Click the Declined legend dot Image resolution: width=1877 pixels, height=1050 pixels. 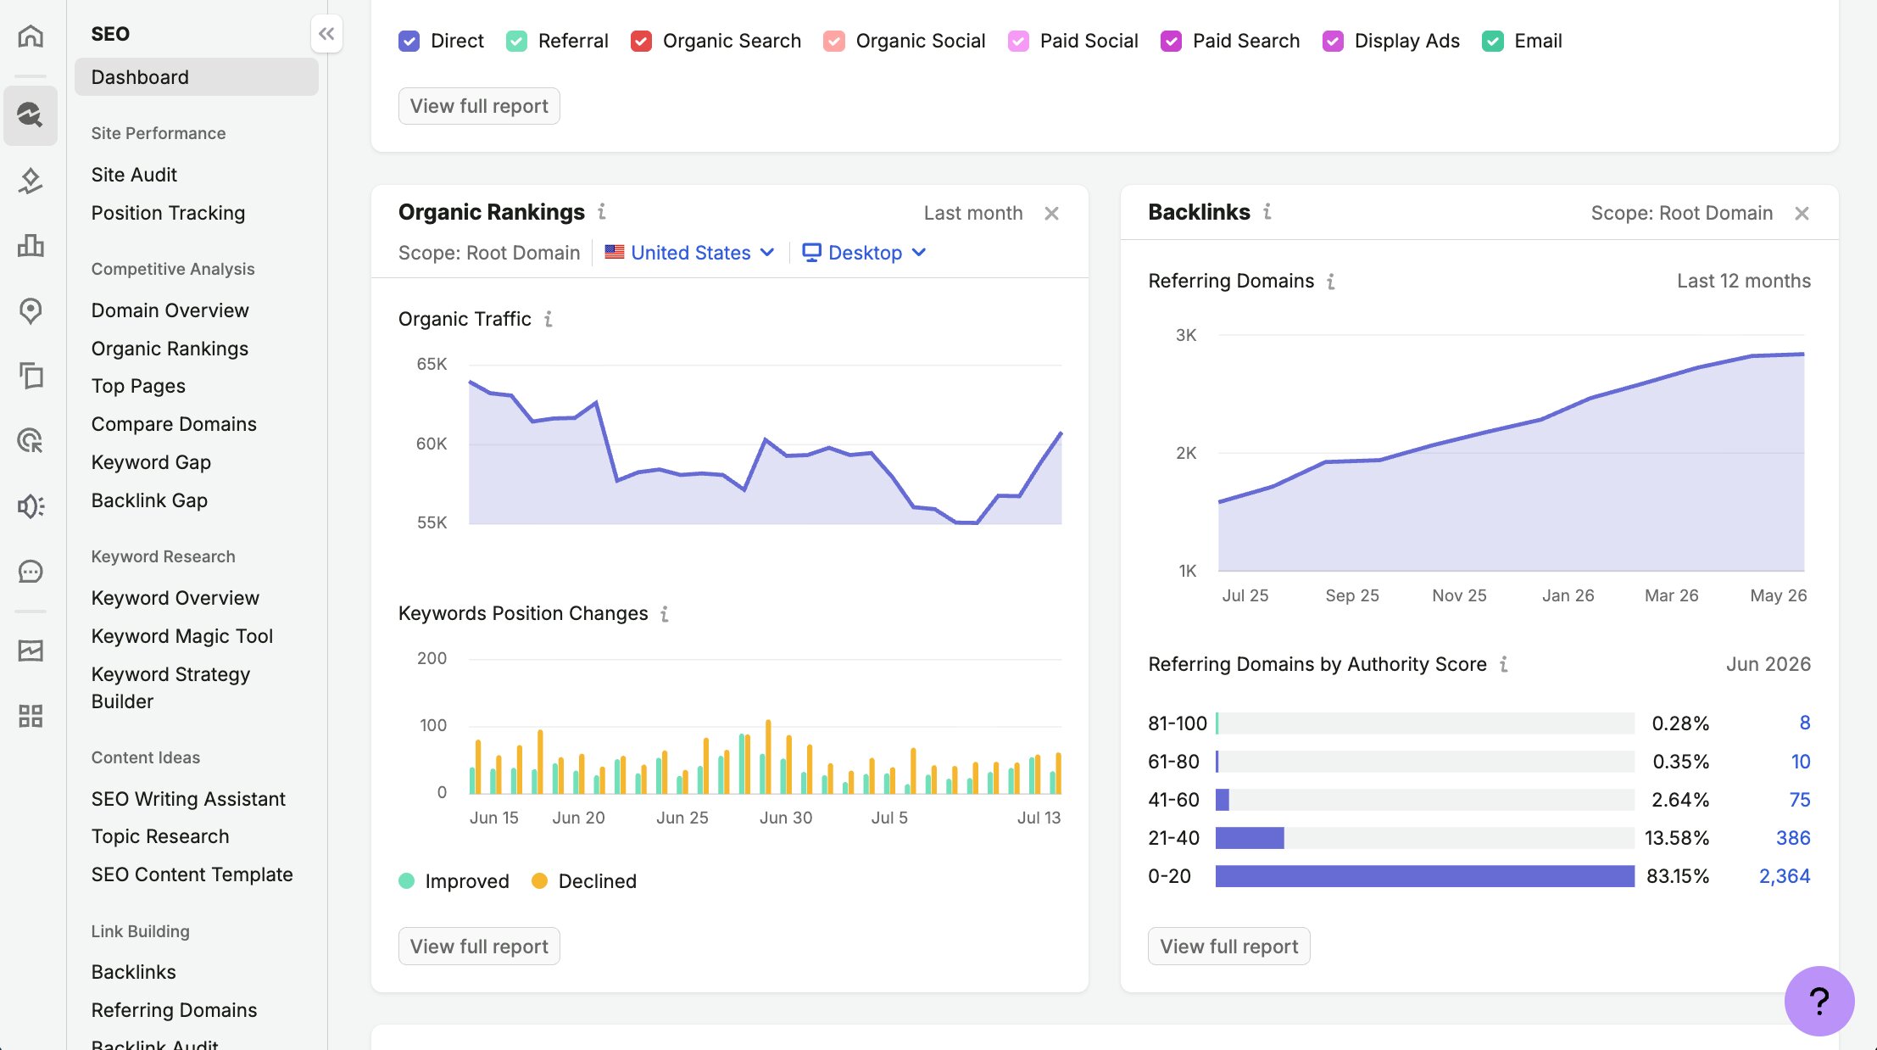539,881
